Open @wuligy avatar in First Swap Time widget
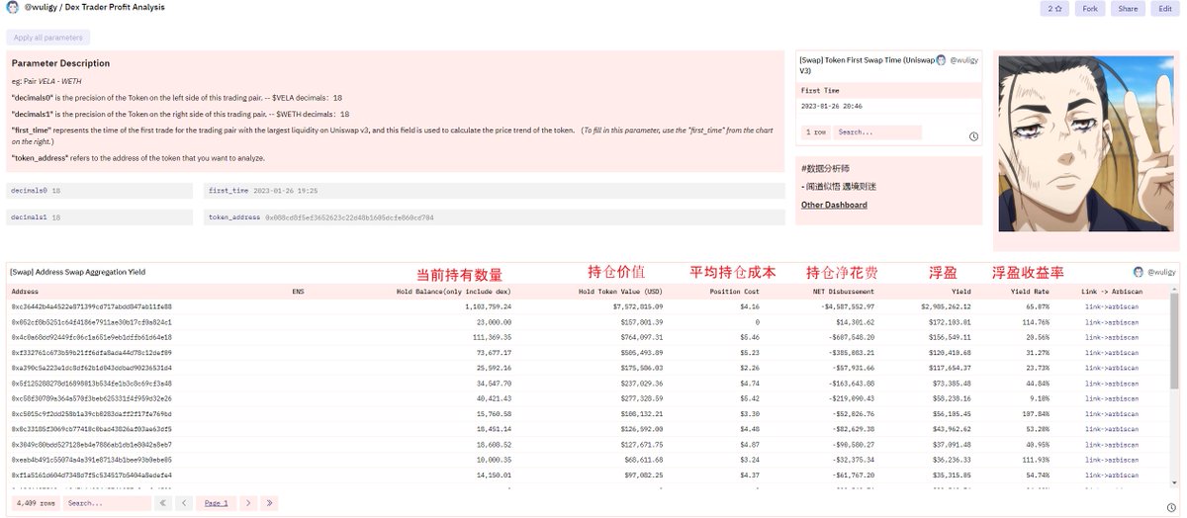This screenshot has height=518, width=1187. coord(941,60)
